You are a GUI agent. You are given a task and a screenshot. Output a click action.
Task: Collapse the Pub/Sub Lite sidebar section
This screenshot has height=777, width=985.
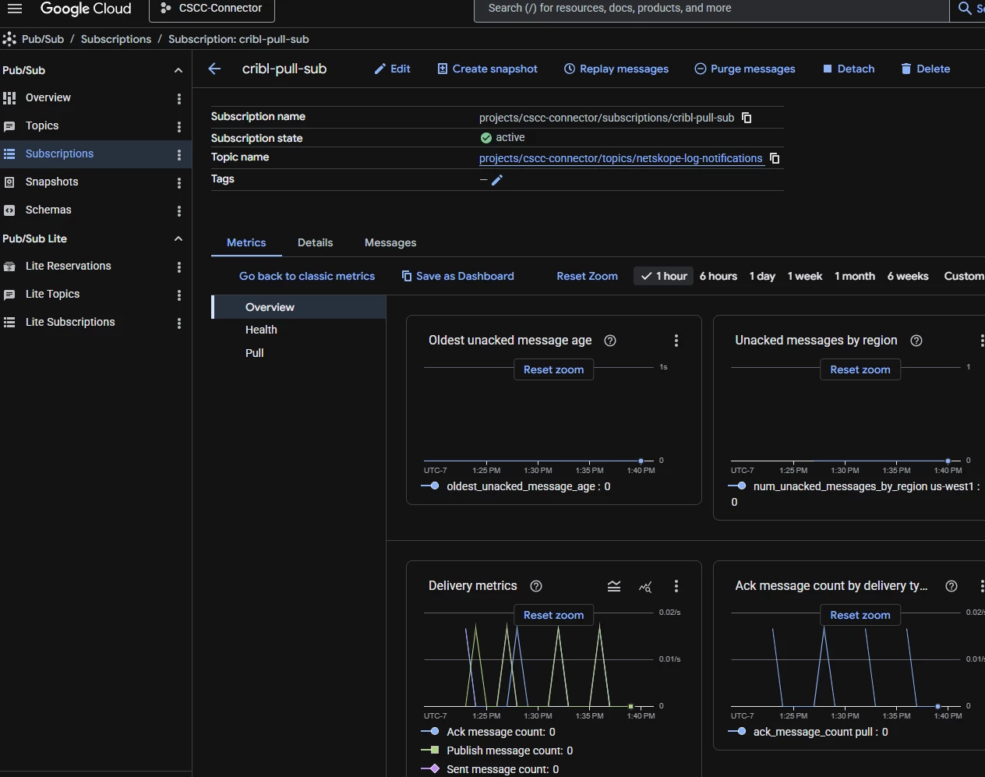pos(178,238)
